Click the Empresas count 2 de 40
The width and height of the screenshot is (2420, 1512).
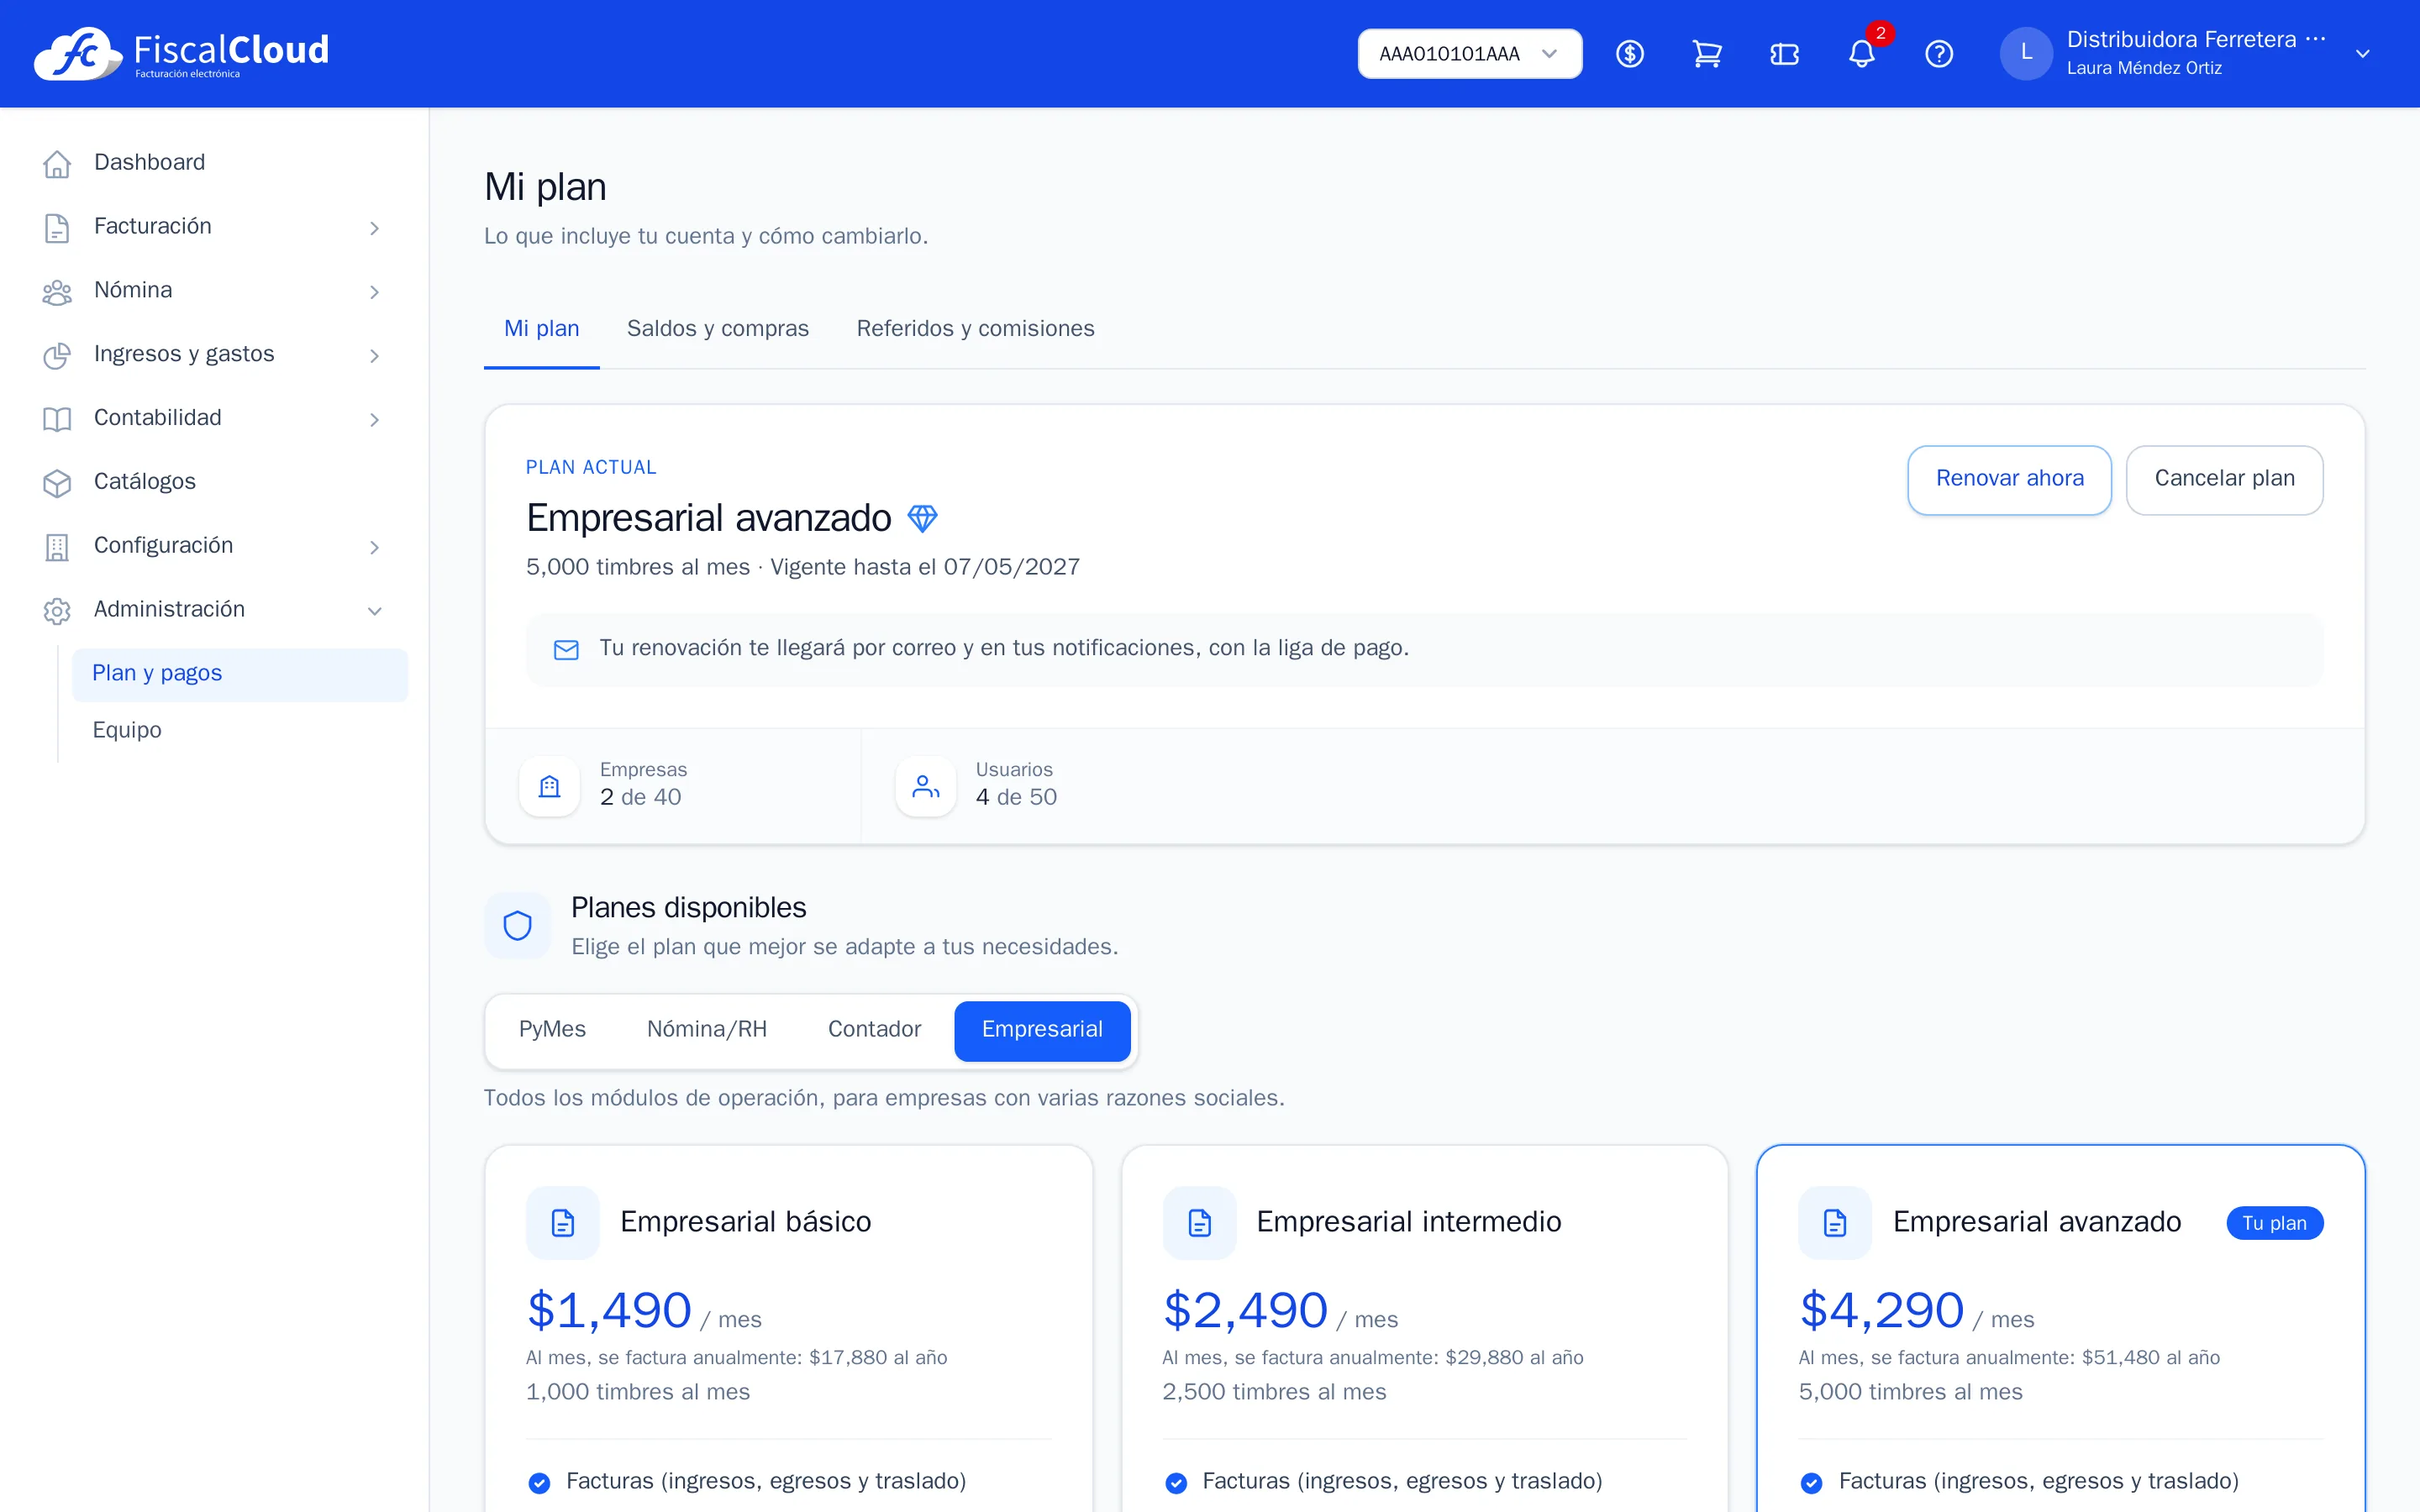(640, 798)
